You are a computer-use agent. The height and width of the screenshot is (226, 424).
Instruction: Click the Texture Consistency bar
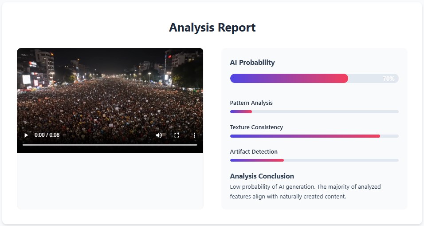314,136
